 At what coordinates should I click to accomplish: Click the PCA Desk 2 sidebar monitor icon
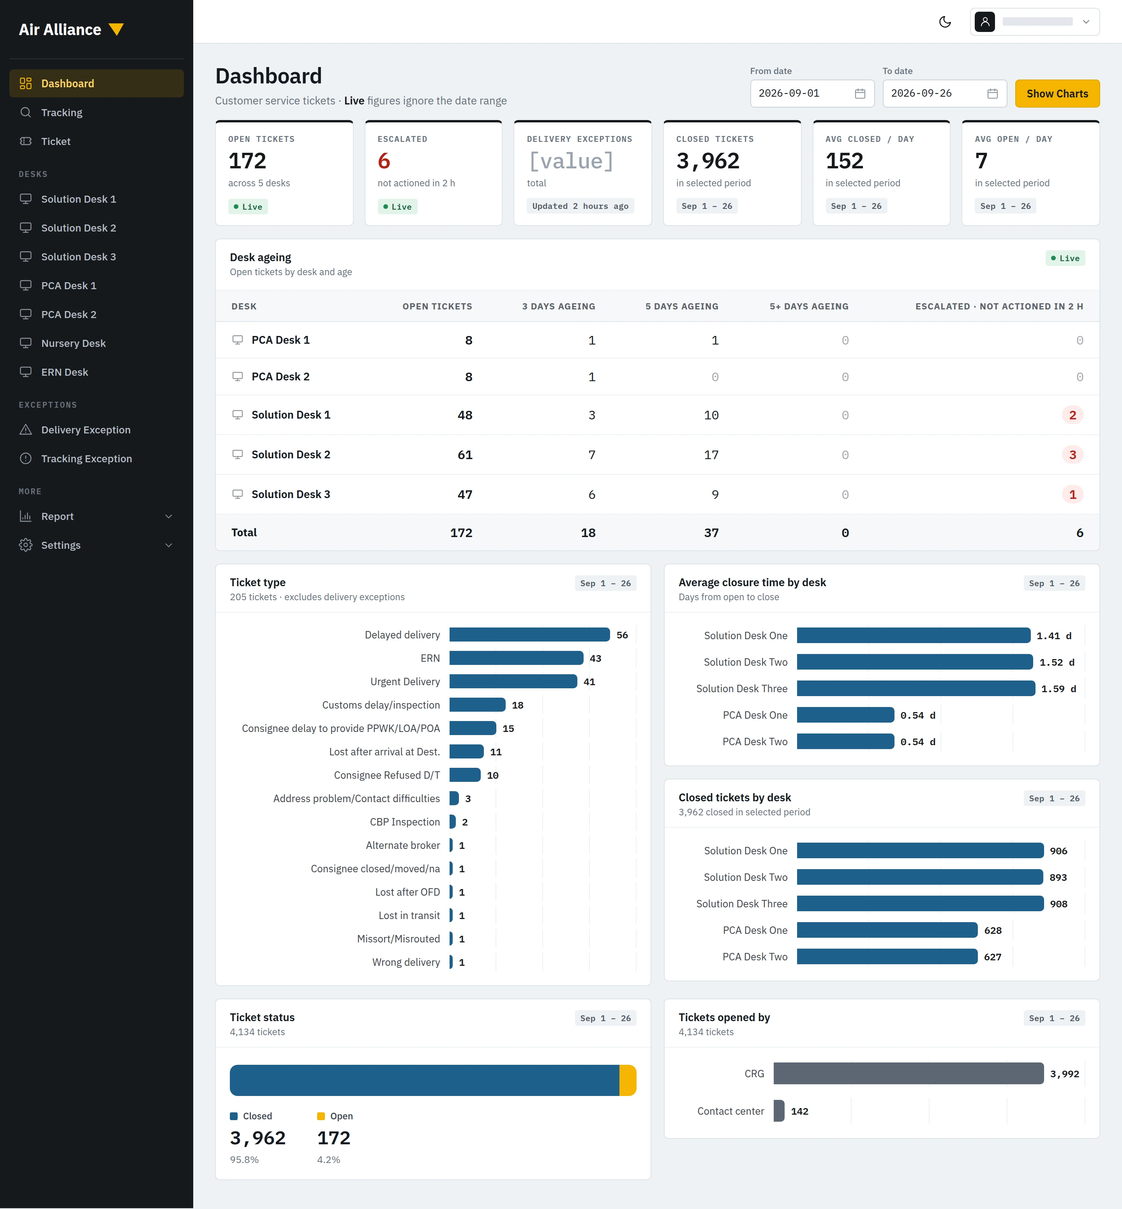click(x=25, y=314)
